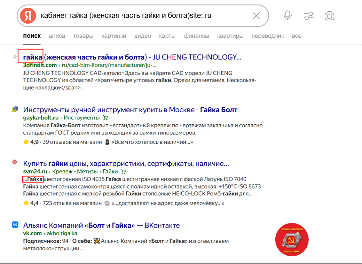
Task: Click the tools emoji after О себе
Action: coord(97,241)
